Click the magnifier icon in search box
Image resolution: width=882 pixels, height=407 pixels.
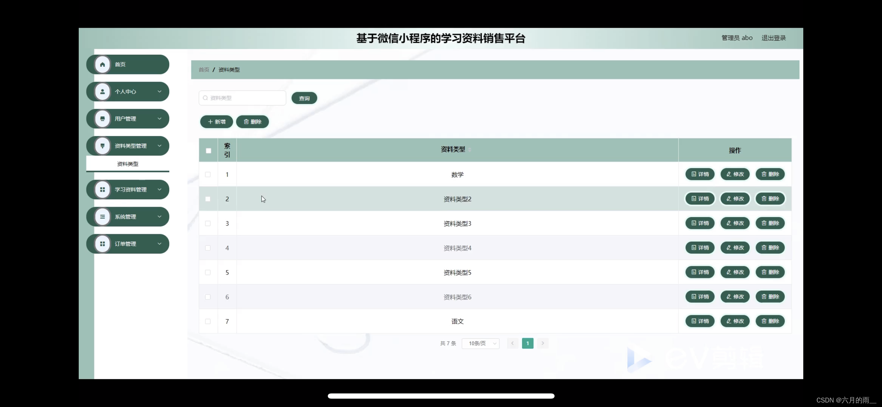(205, 98)
